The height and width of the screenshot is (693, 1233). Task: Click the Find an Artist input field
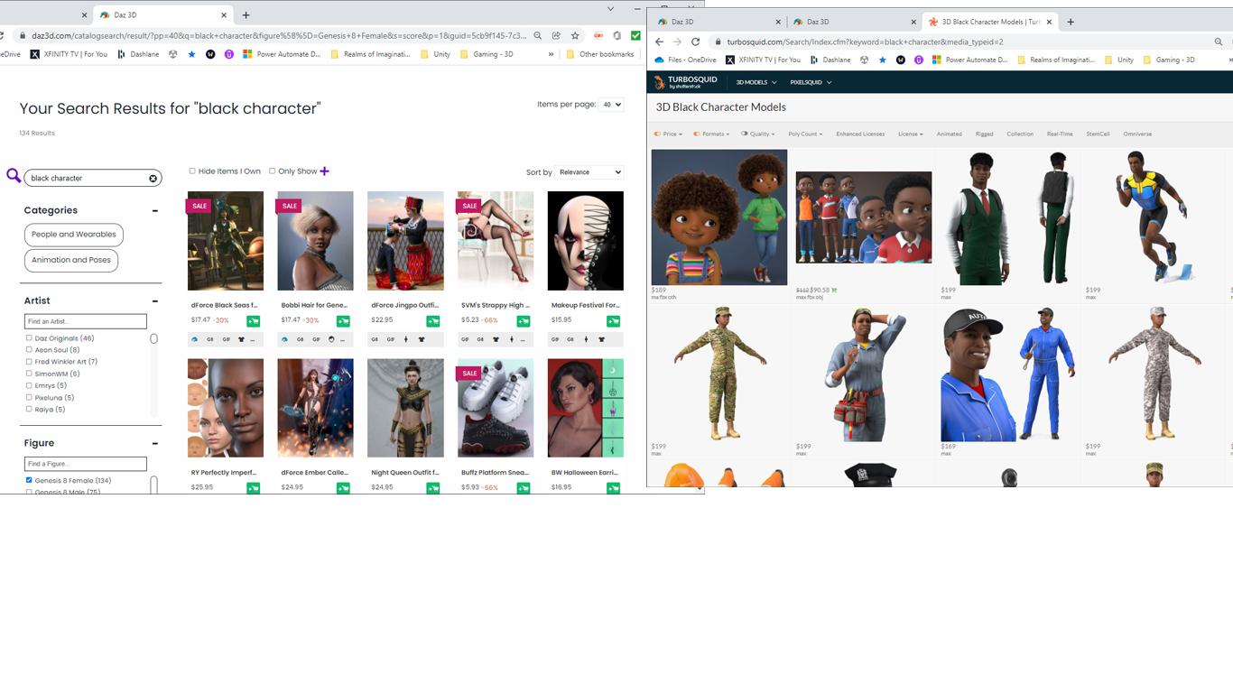pyautogui.click(x=85, y=321)
